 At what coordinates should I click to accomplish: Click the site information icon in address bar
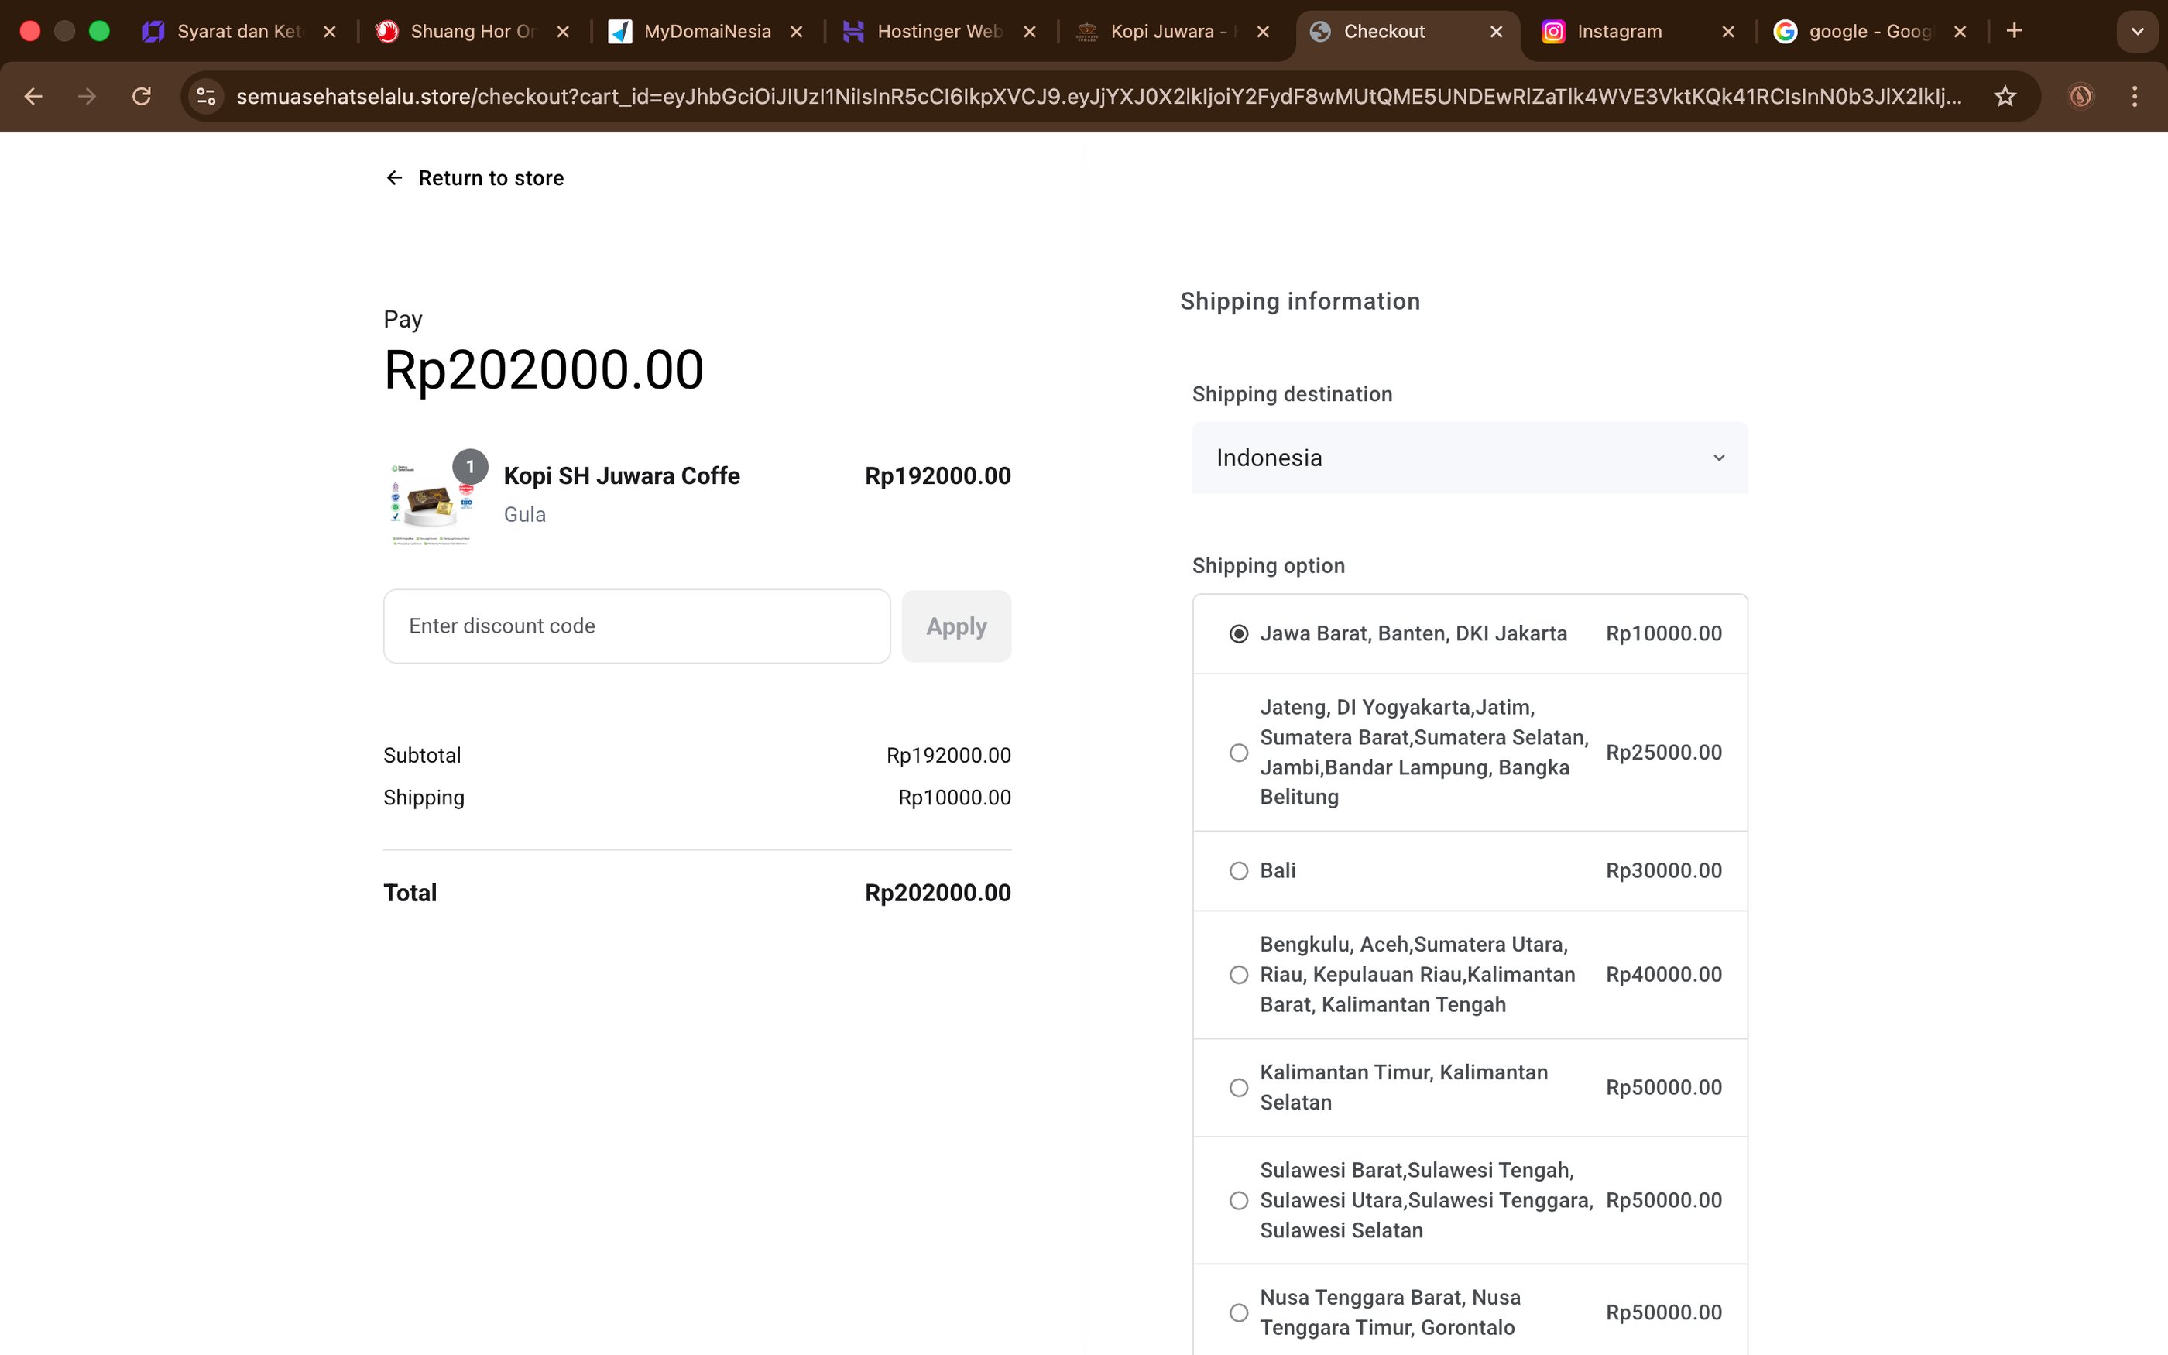[x=207, y=96]
